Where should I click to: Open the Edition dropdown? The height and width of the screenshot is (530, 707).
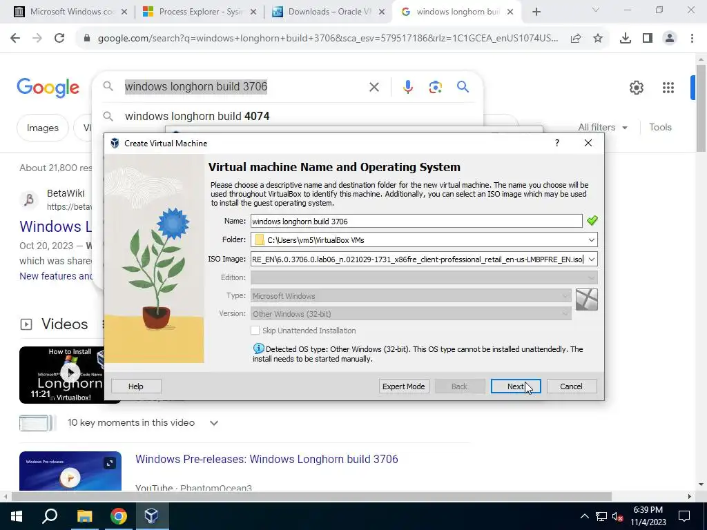point(424,277)
